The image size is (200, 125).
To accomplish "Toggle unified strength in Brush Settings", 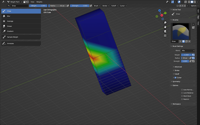I will (193, 61).
